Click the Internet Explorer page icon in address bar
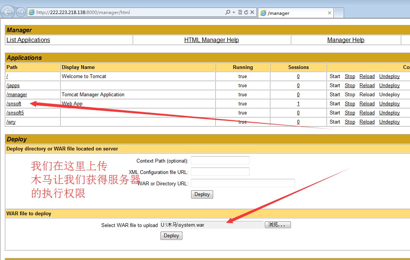The image size is (410, 260). (31, 12)
